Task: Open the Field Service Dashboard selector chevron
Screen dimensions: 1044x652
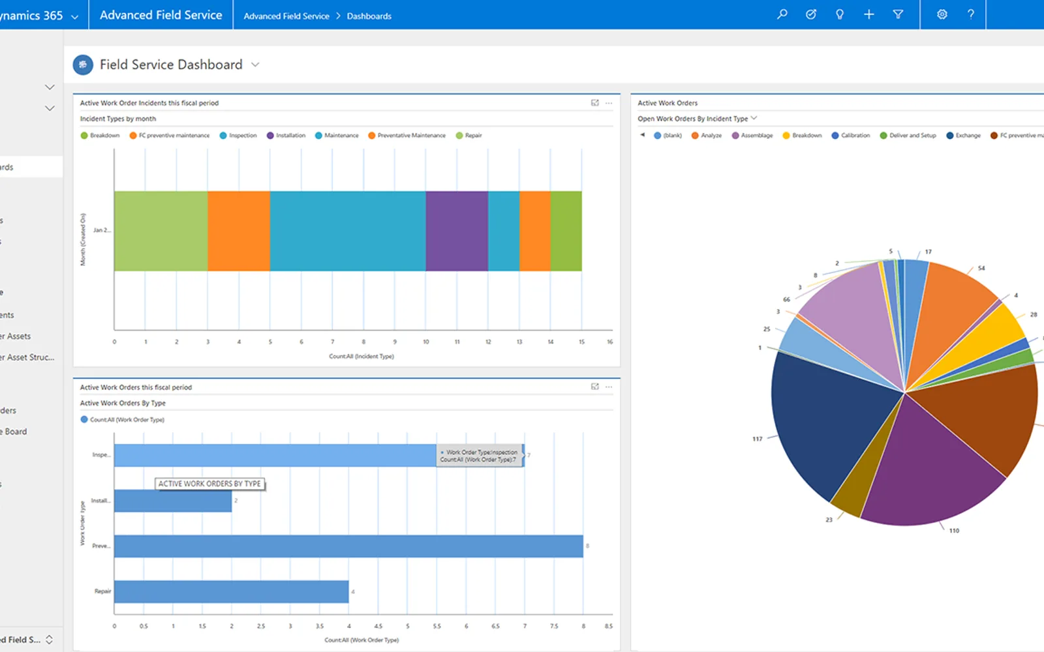Action: [255, 65]
